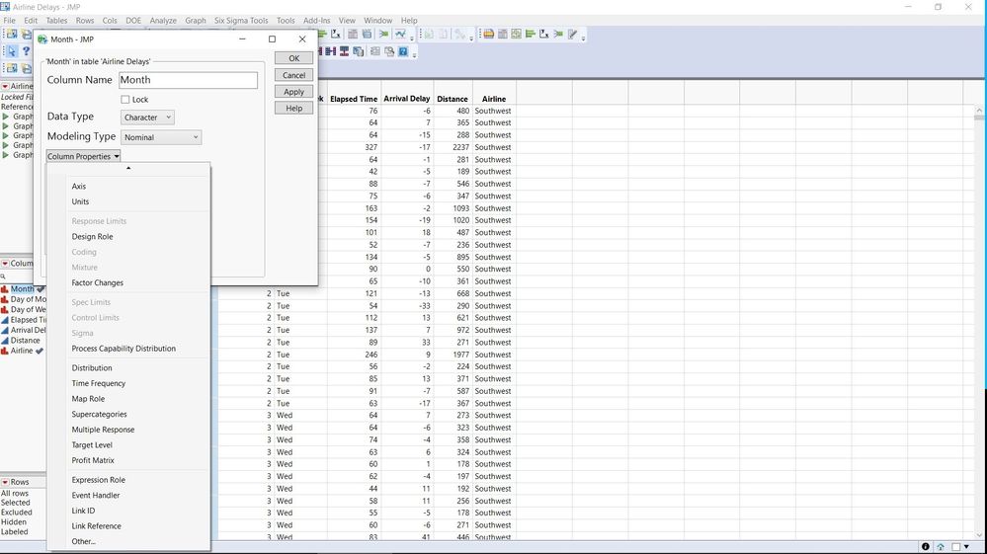Click the pencil script editor toolbar icon
This screenshot has width=987, height=554.
(572, 34)
